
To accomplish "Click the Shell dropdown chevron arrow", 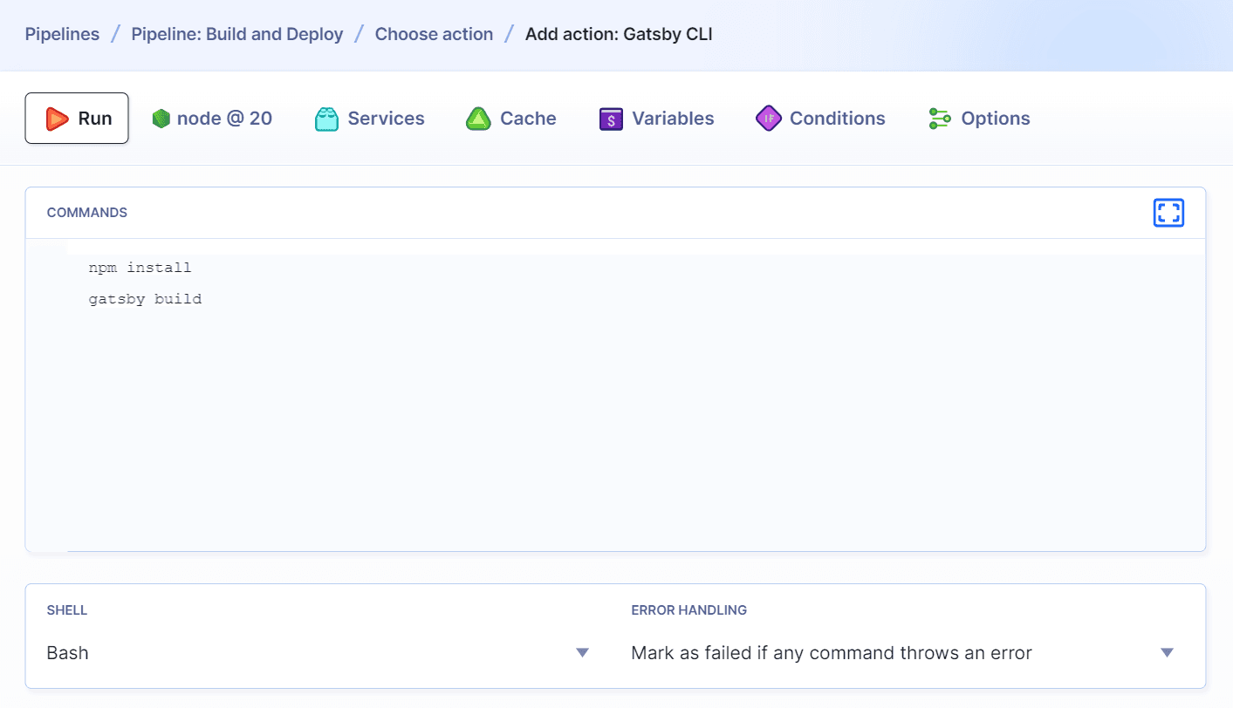I will coord(582,651).
